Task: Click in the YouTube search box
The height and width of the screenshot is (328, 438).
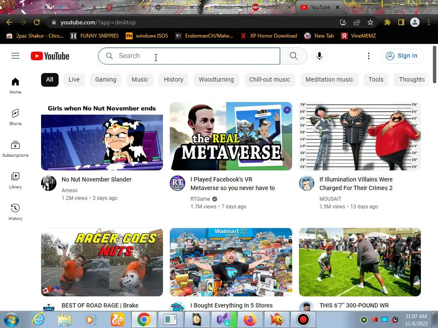Action: [189, 56]
